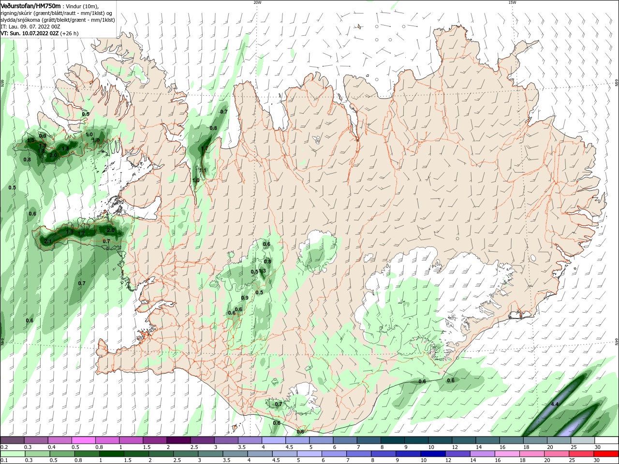Screen dimensions: 619x464
Task: Select the snow legend swatch for 0.3–0.4
Action: coord(36,440)
